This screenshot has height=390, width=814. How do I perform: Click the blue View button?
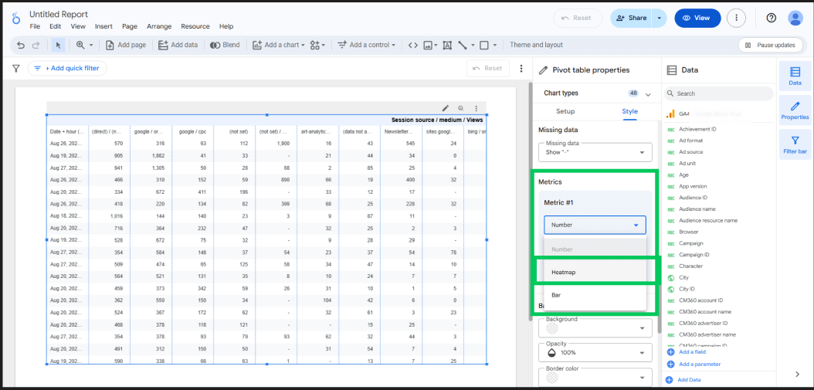pyautogui.click(x=697, y=18)
